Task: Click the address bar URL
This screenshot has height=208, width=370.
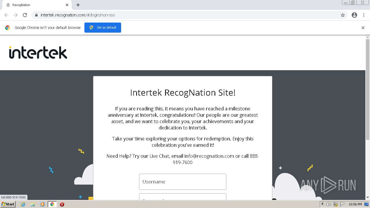Action: pos(78,15)
